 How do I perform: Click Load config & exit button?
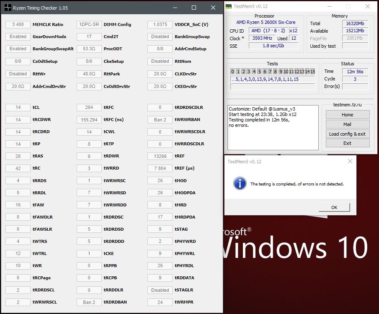(x=347, y=134)
